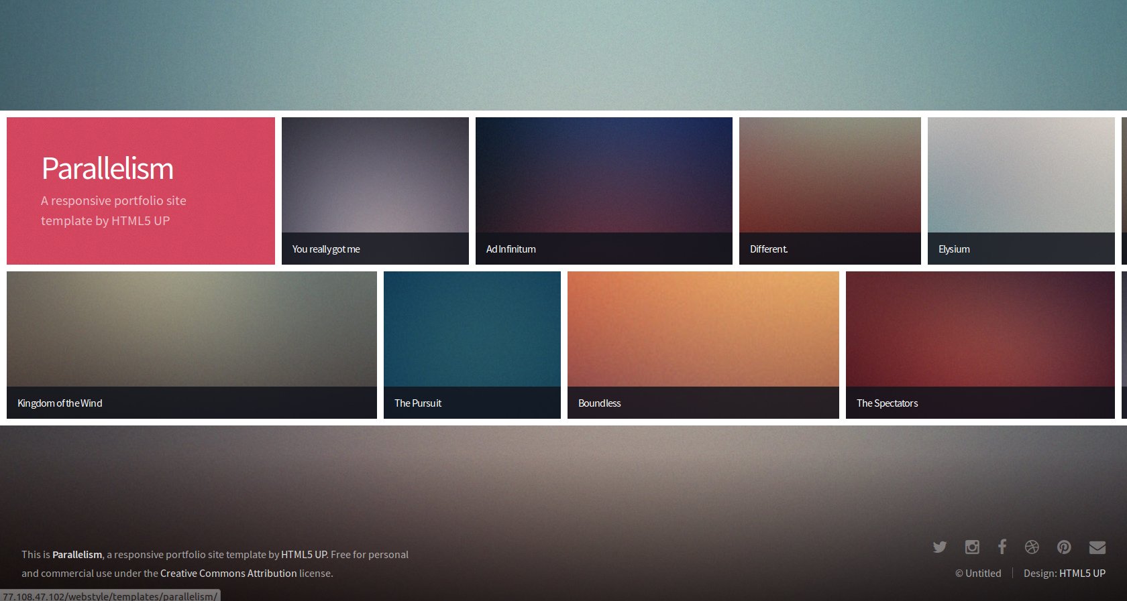Click the bold 'Parallelism' footer link
The width and height of the screenshot is (1127, 601).
77,555
